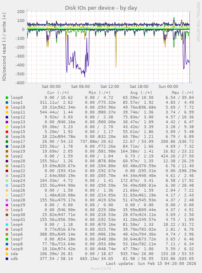The width and height of the screenshot is (202, 273).
Task: Select the 'loop19' legend label
Action: coord(18,151)
